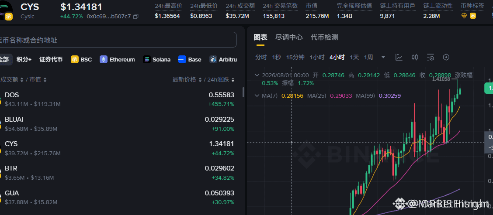Click the 1.41058 high price marker
The width and height of the screenshot is (493, 215).
[441, 79]
